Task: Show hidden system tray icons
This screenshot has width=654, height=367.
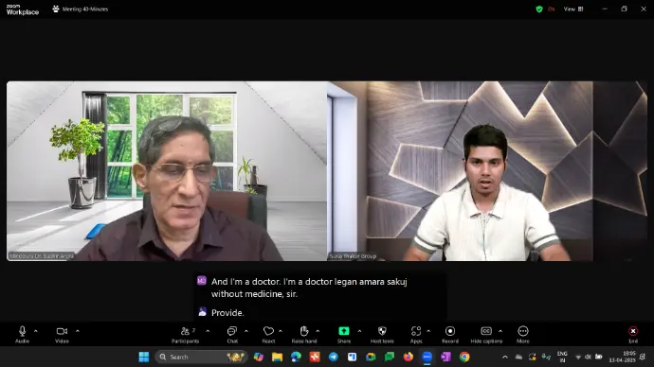Action: click(x=505, y=357)
